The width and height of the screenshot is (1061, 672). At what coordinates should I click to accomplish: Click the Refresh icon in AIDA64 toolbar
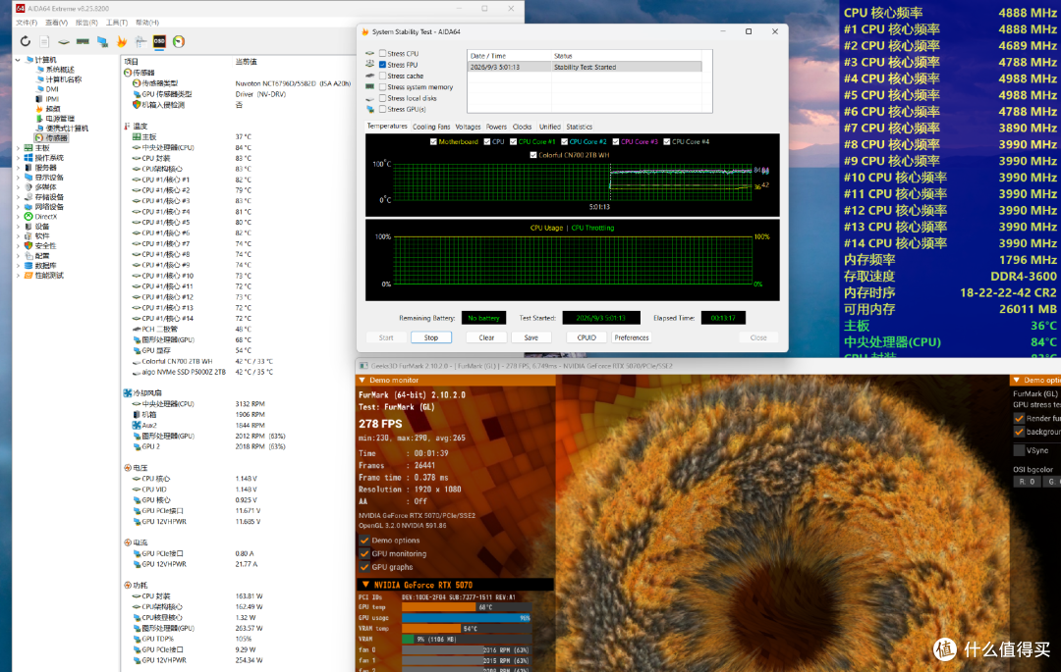[x=25, y=42]
